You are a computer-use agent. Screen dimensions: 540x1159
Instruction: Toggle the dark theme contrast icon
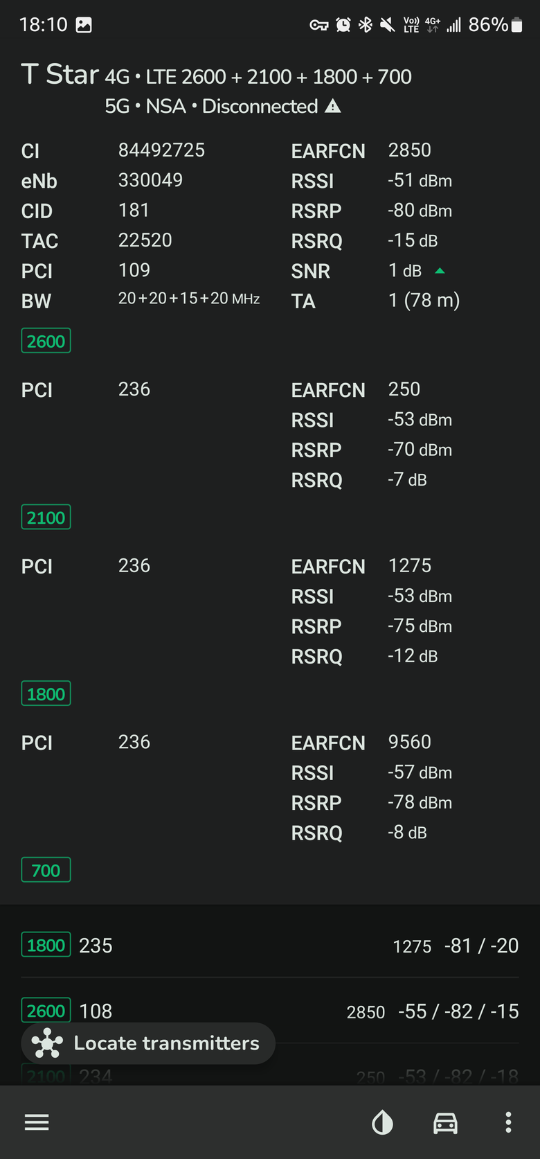(x=382, y=1123)
